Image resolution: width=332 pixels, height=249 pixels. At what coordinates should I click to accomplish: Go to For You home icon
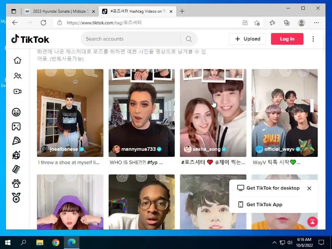coord(18,60)
